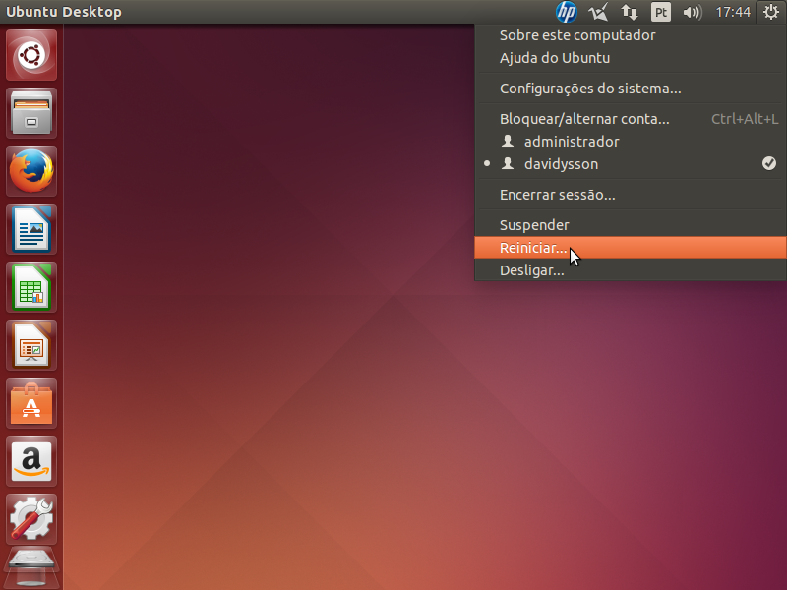Open System Settings from the dock
Viewport: 787px width, 590px height.
(32, 518)
